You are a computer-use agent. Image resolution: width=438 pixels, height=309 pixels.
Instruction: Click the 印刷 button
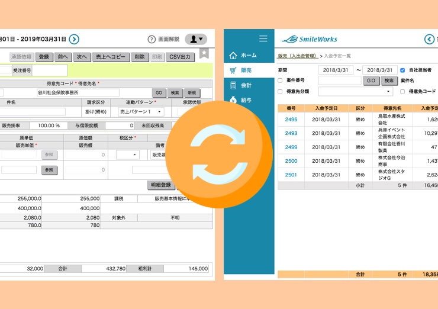(x=157, y=57)
